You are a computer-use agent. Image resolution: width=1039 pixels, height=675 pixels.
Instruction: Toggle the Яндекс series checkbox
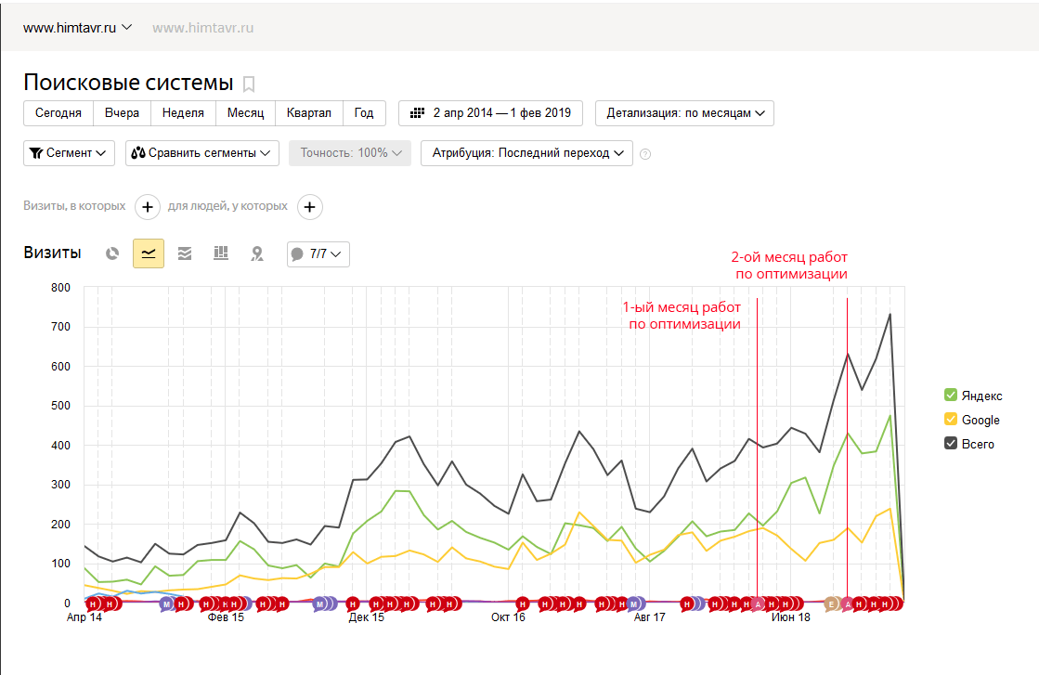pos(951,396)
